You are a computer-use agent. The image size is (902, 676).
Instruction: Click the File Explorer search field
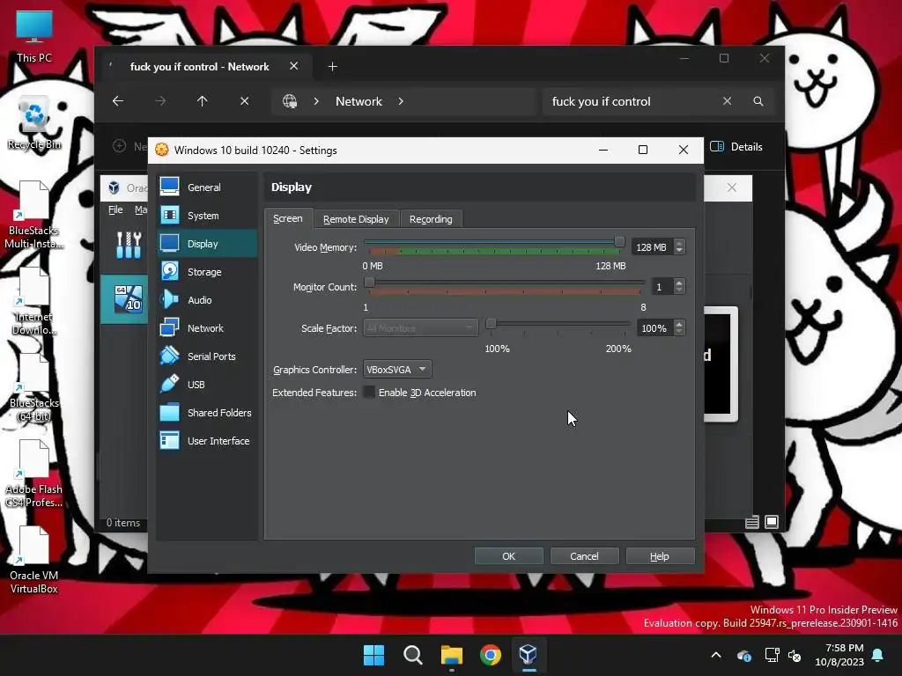coord(632,101)
